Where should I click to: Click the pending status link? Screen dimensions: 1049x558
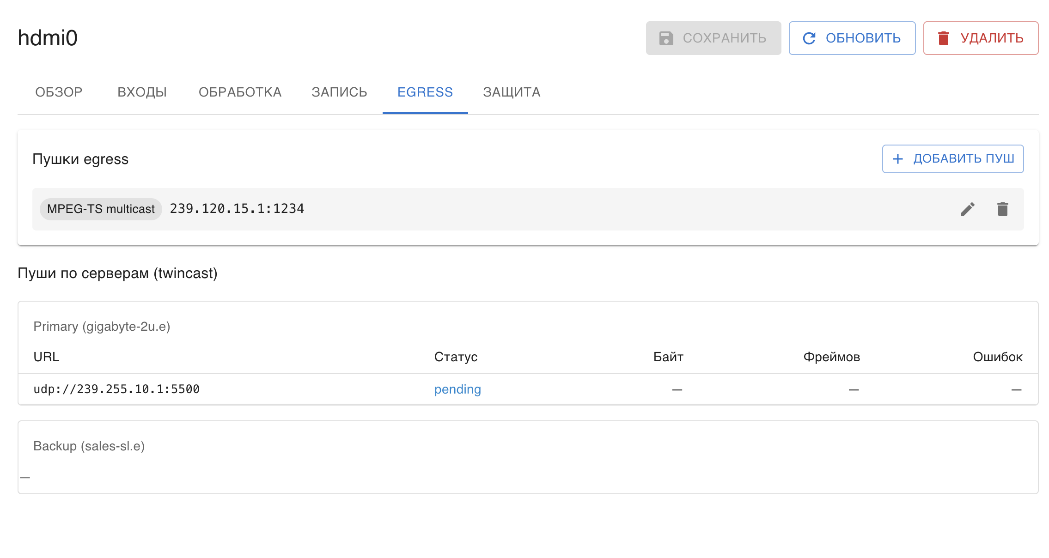(x=457, y=389)
